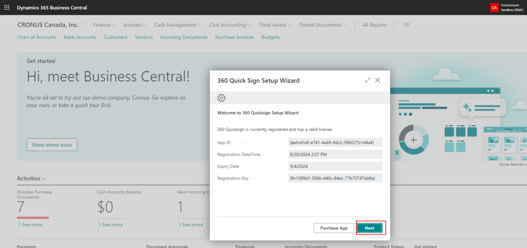Expand the Journals menu
The width and height of the screenshot is (527, 248).
pyautogui.click(x=134, y=25)
